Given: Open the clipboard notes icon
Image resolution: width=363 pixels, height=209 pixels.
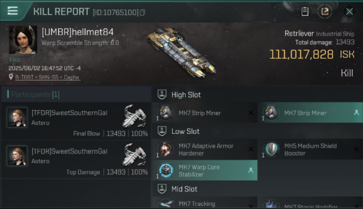Looking at the screenshot, I should [x=305, y=12].
